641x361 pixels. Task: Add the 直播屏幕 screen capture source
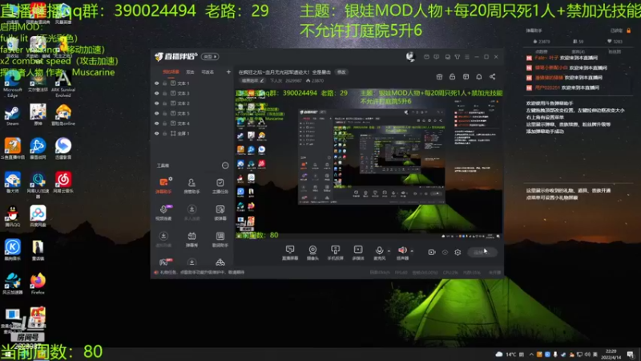[x=290, y=253]
